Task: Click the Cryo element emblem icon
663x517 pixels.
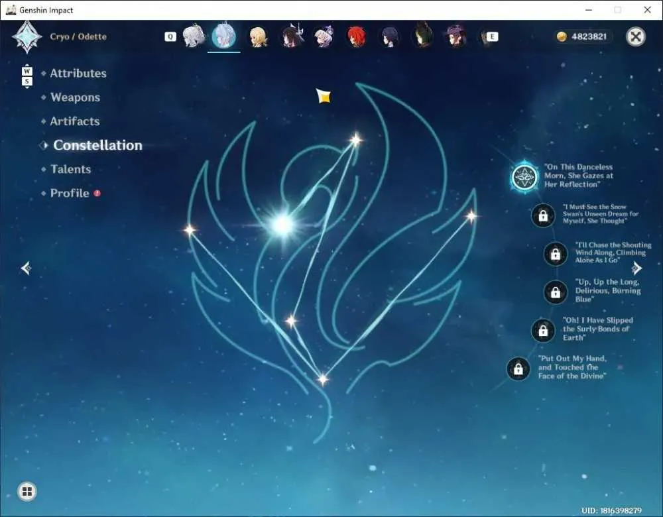Action: coord(27,37)
